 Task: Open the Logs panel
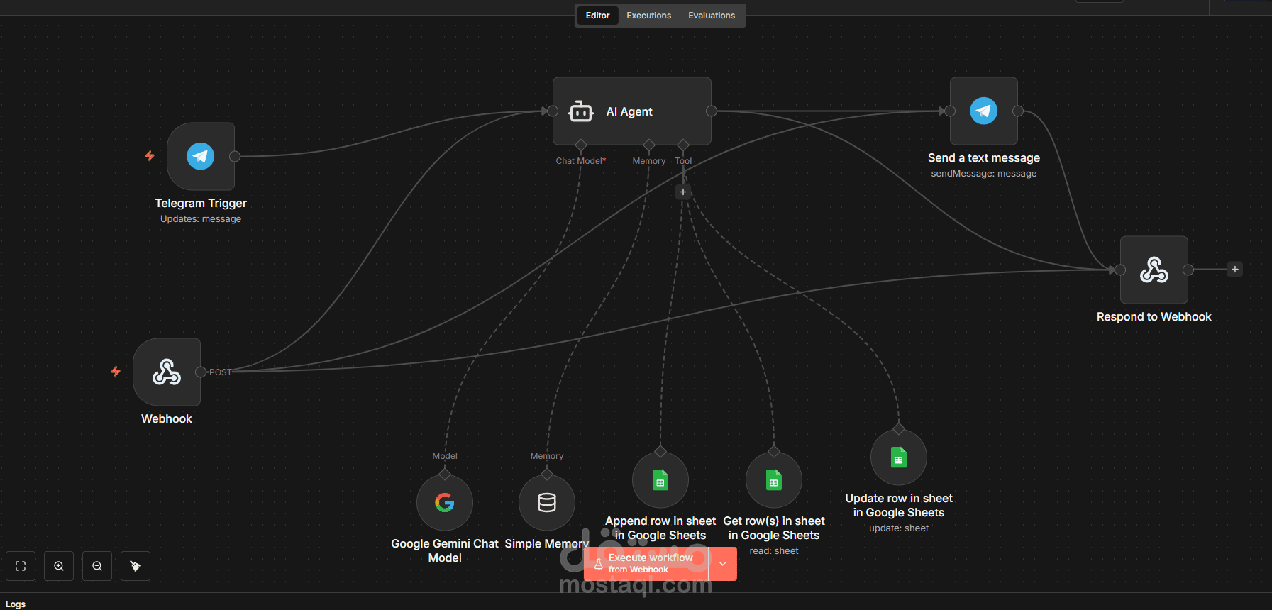[x=16, y=604]
